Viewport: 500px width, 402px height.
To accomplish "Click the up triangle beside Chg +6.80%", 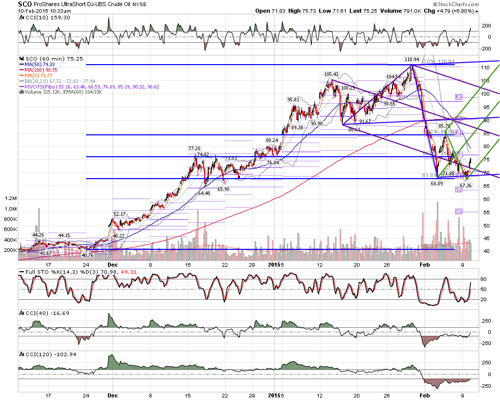I will (x=477, y=11).
